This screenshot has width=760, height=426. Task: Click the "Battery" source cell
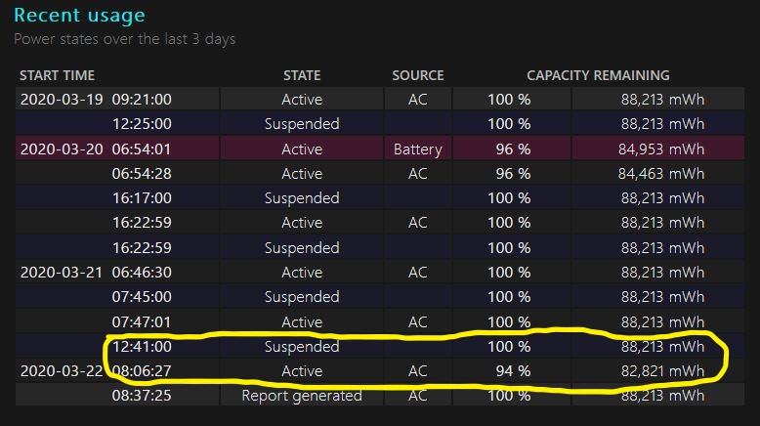click(x=418, y=149)
